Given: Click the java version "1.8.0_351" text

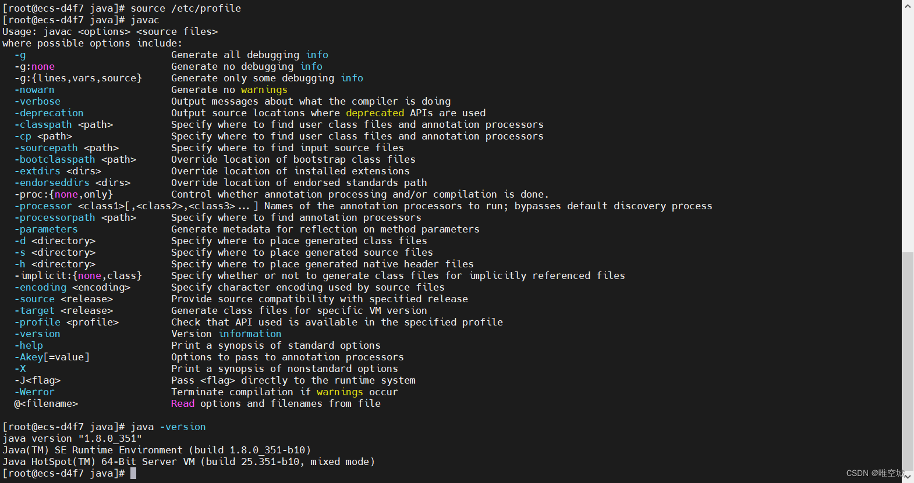Looking at the screenshot, I should (x=72, y=438).
